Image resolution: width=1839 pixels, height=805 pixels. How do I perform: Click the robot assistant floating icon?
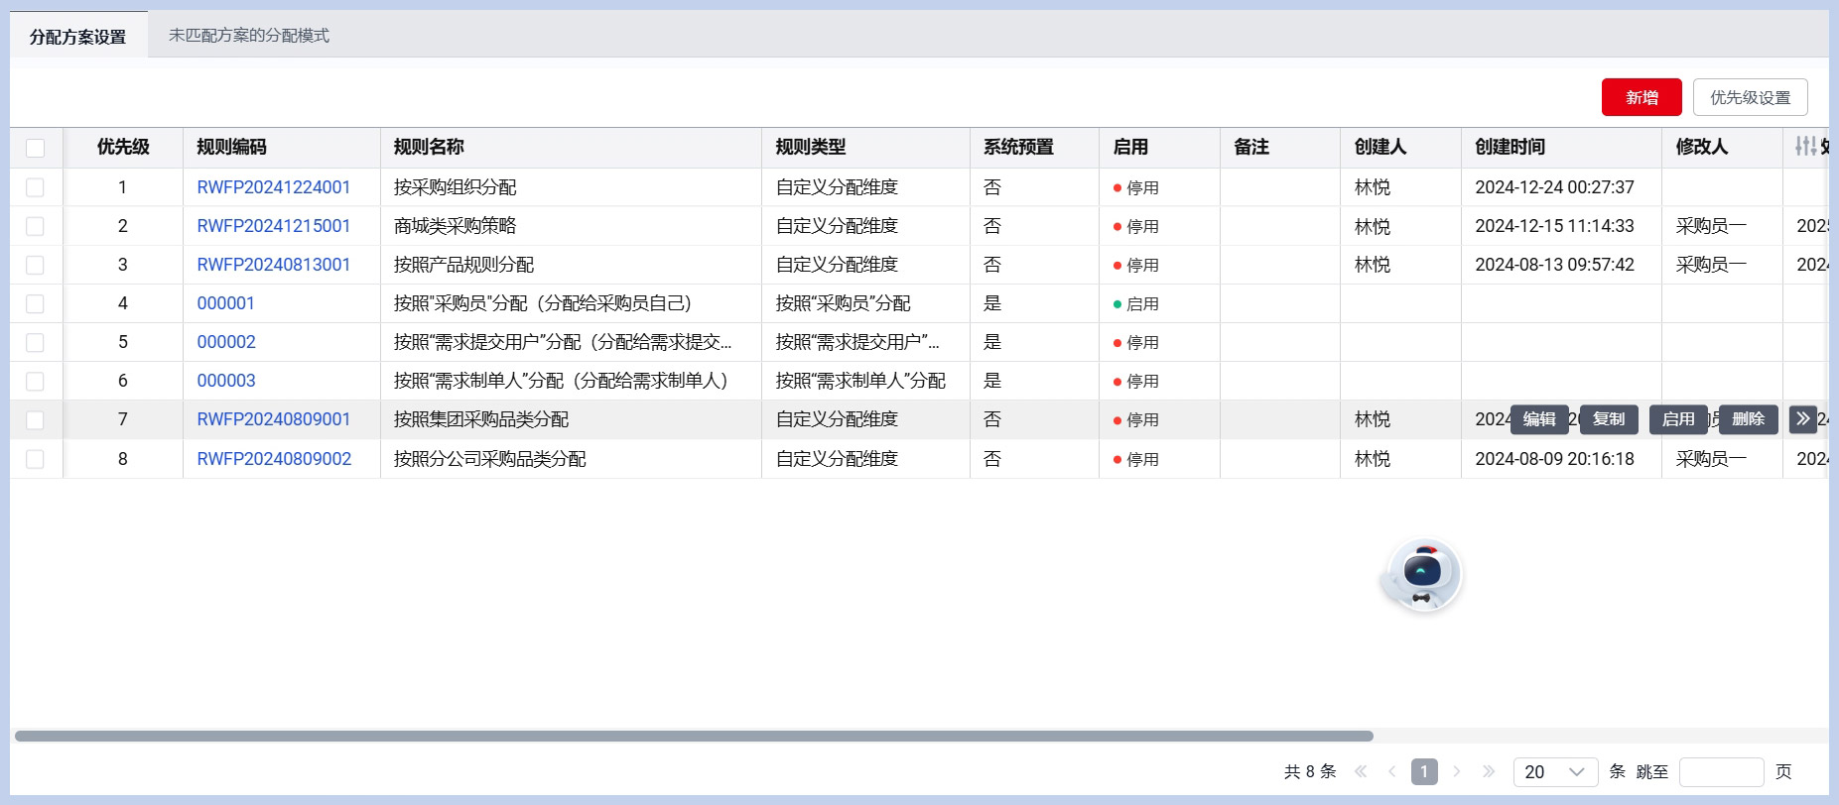[1421, 575]
